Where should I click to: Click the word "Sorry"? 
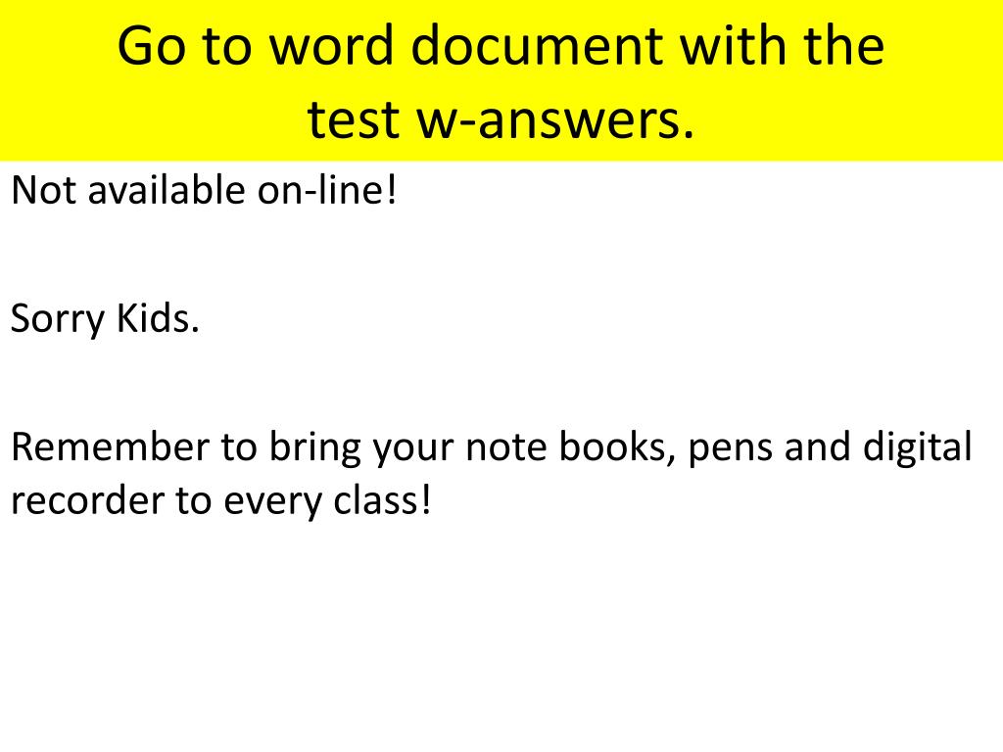56,319
